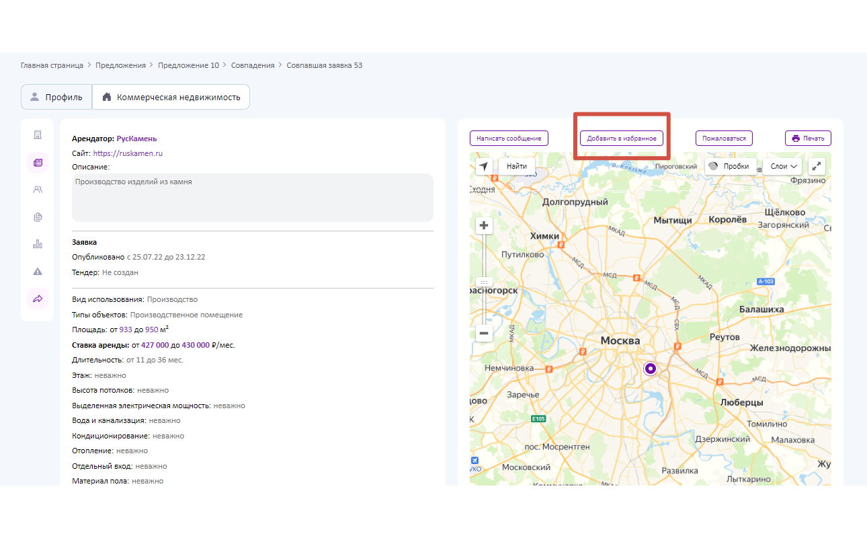Click the Вид использования: Производство line
867x538 pixels.
pyautogui.click(x=134, y=299)
